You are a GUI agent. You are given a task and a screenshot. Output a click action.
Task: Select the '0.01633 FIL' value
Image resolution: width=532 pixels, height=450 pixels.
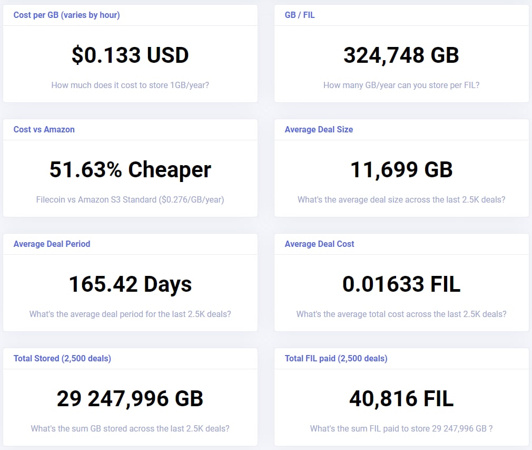[x=401, y=284]
